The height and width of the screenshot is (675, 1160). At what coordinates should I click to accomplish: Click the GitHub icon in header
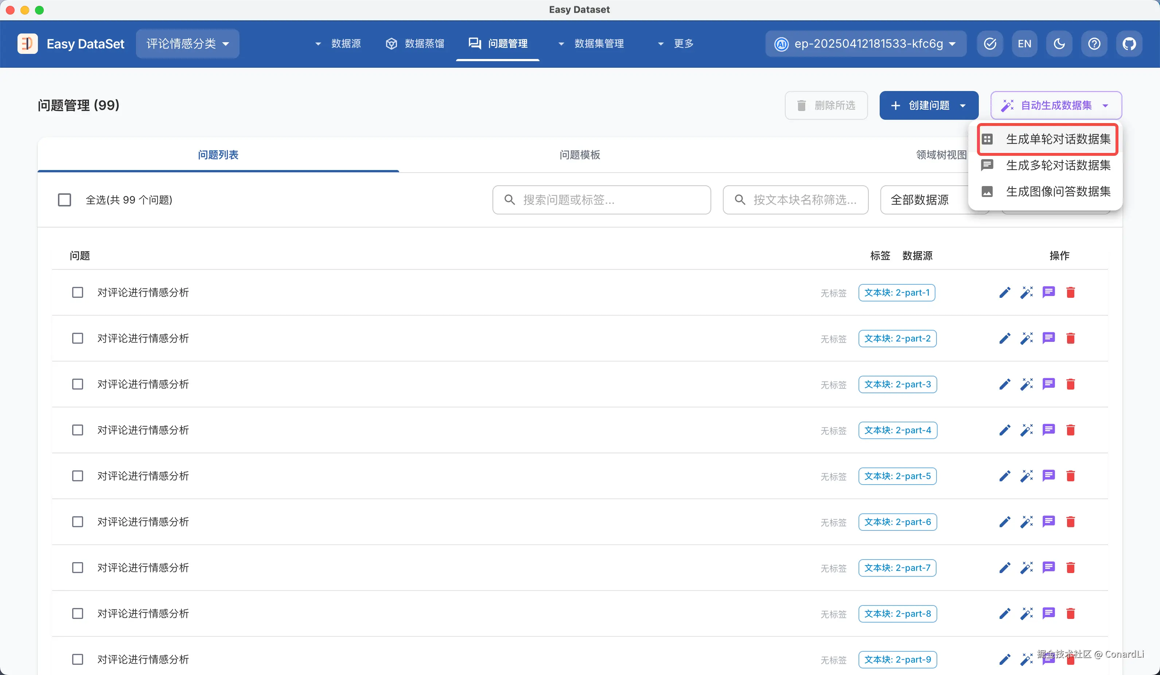(1129, 44)
